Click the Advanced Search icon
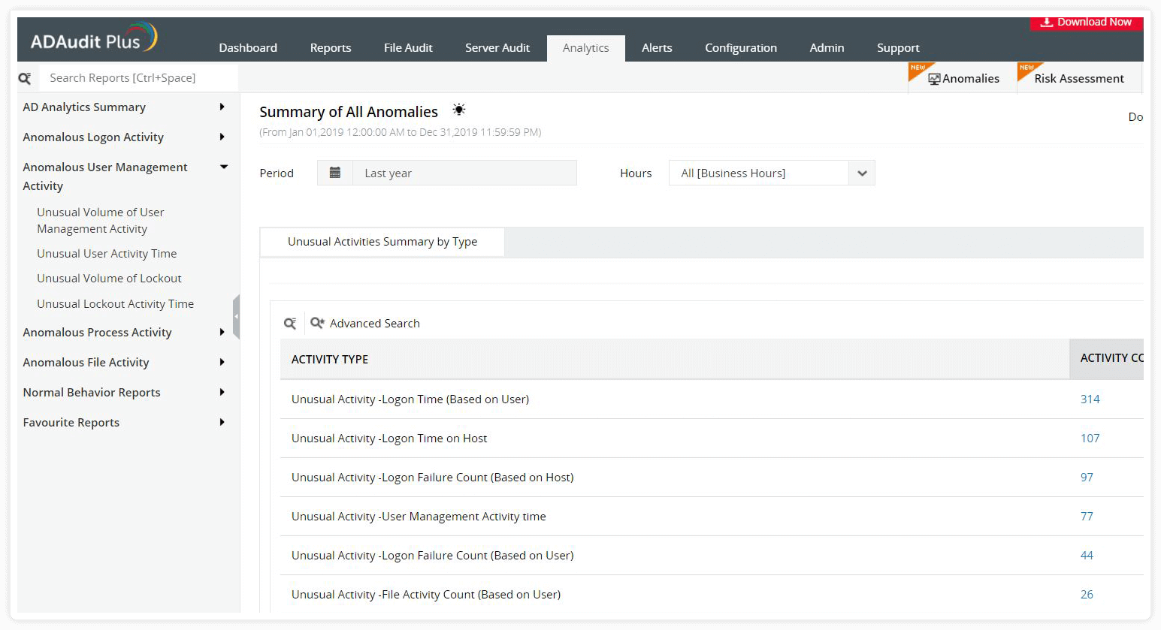This screenshot has height=630, width=1161. click(x=317, y=323)
